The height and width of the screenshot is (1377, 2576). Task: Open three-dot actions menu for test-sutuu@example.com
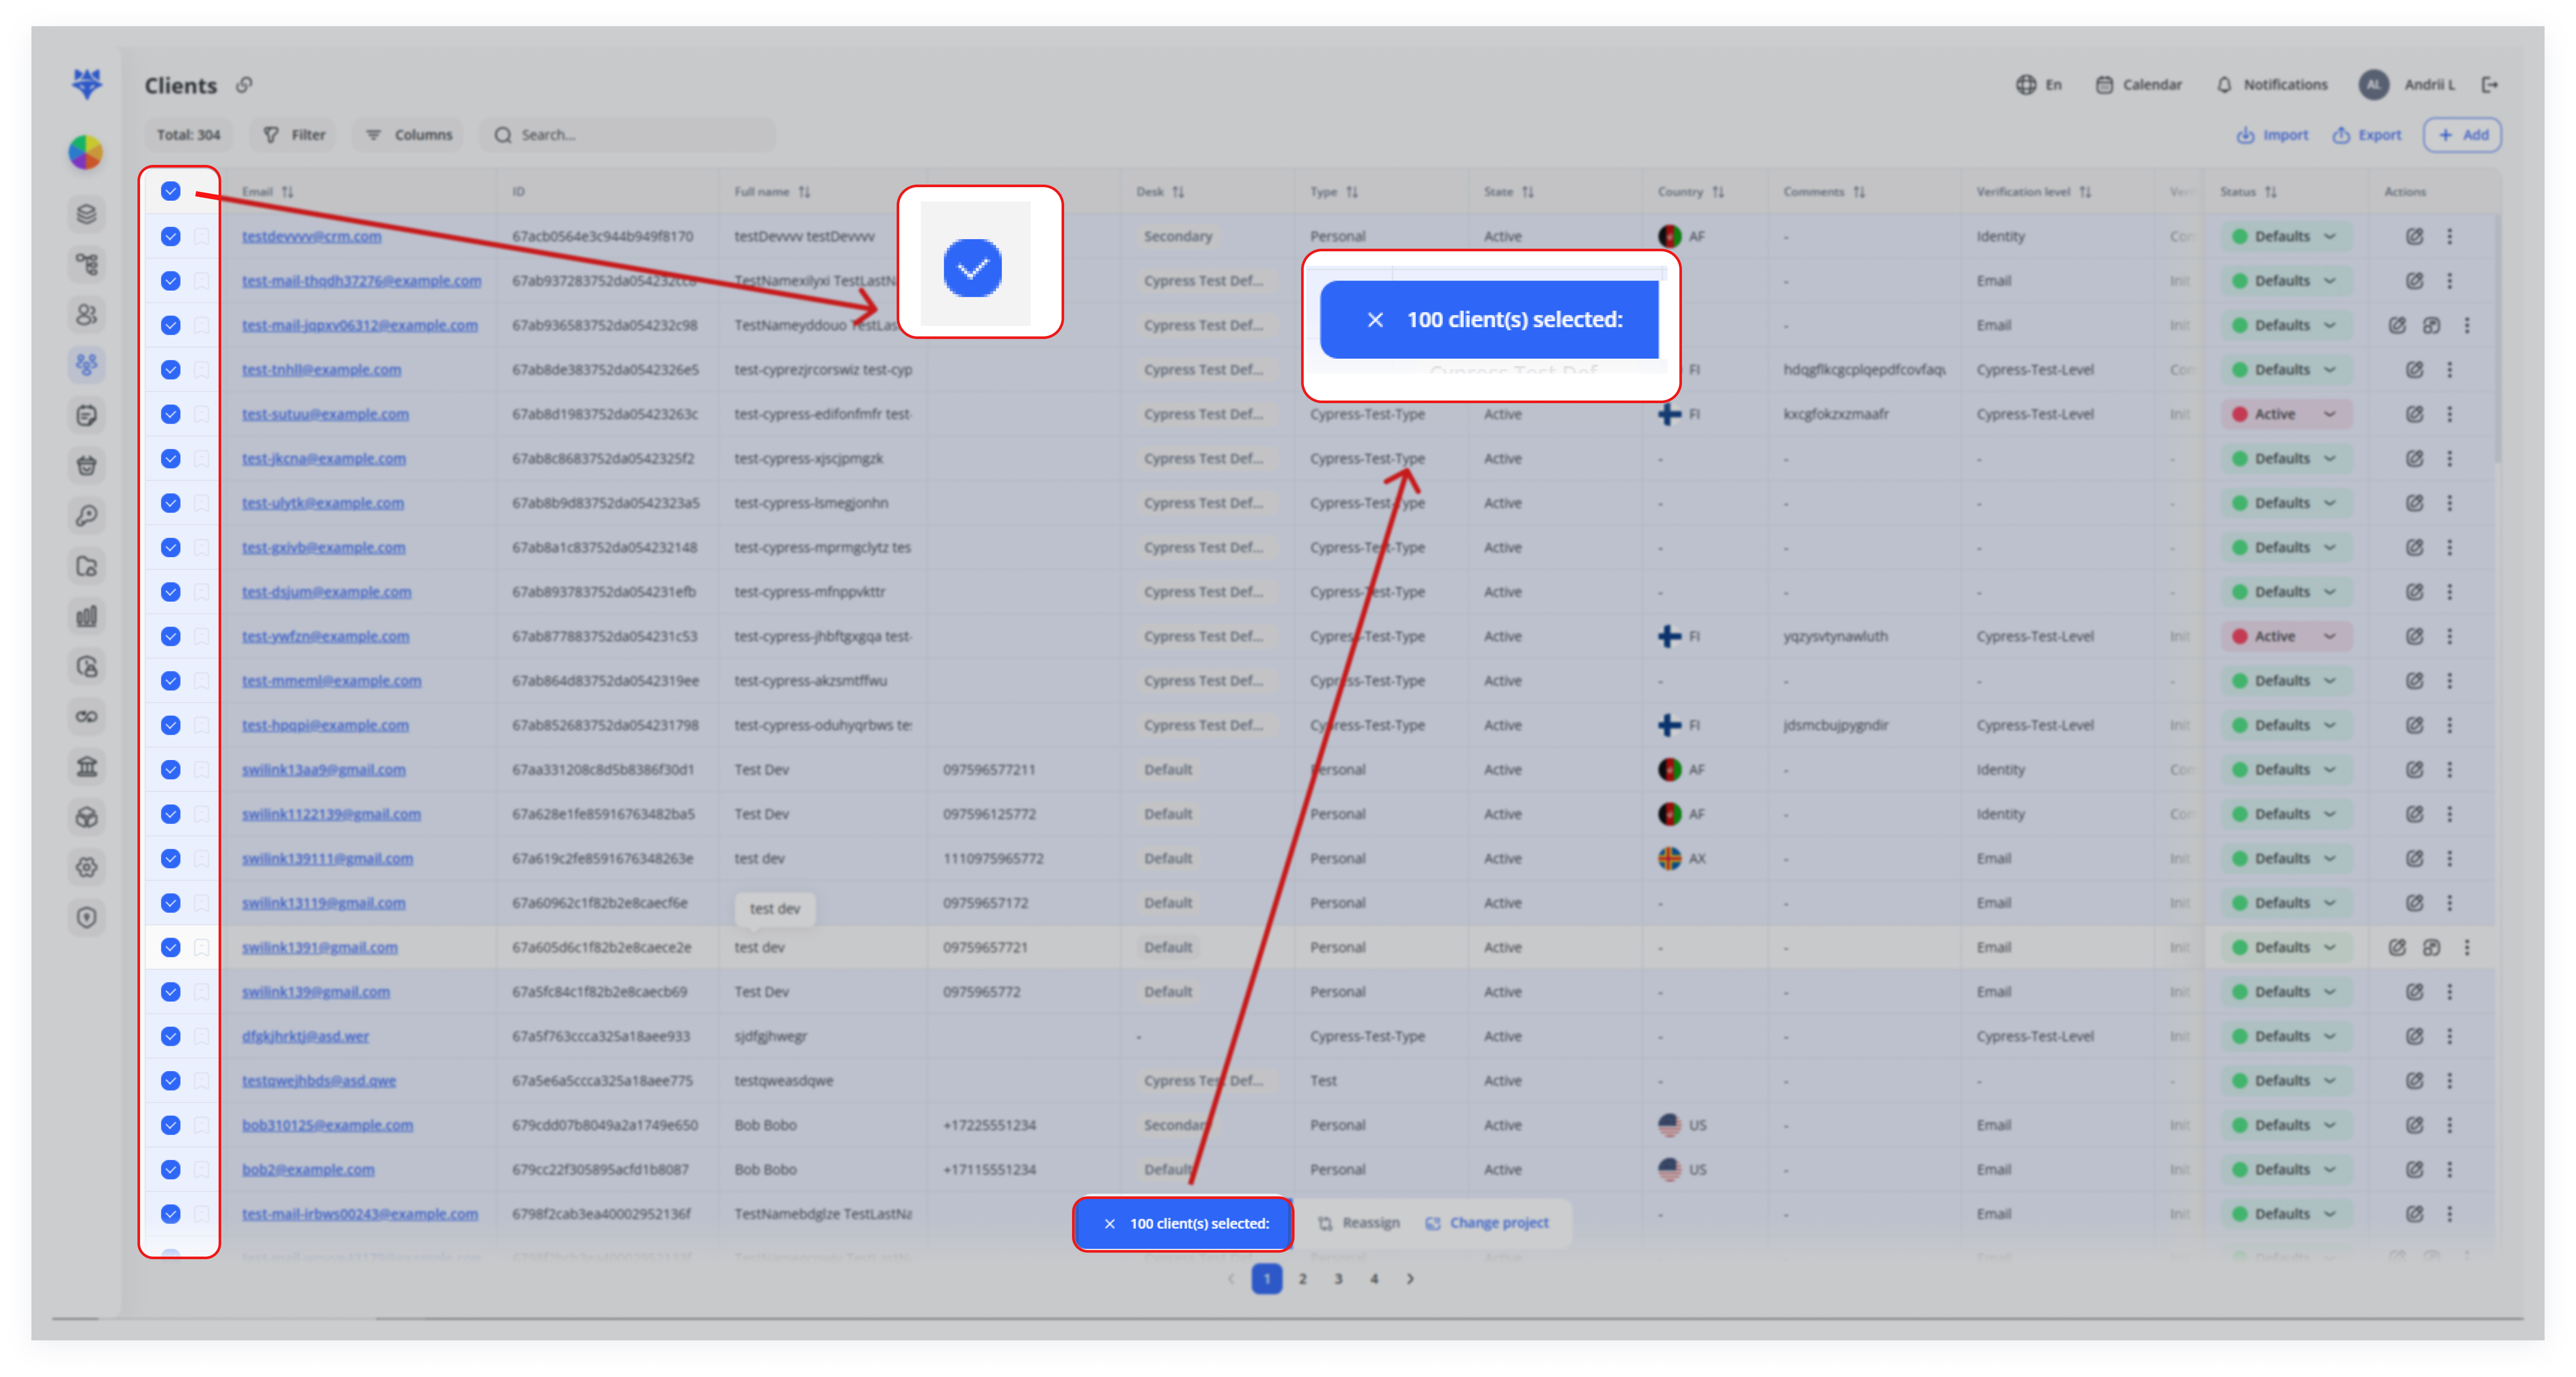[2449, 414]
